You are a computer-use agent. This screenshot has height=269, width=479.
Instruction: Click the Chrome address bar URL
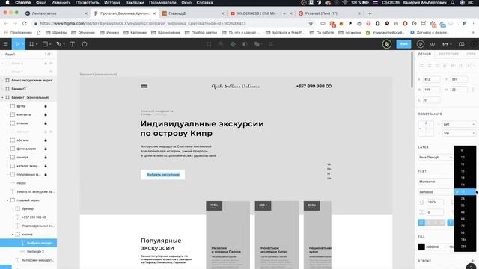(143, 23)
